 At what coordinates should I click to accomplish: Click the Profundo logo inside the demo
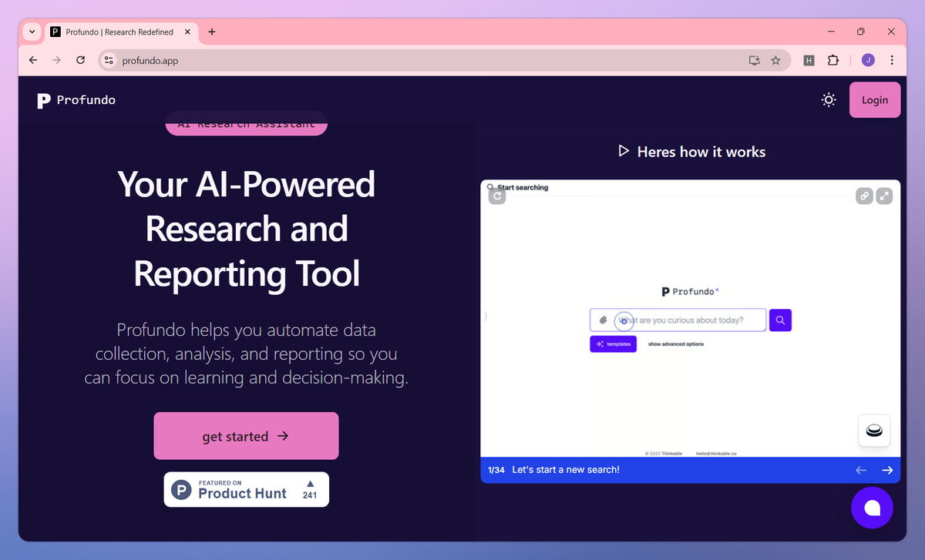coord(690,292)
